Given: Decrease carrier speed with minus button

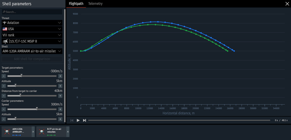Looking at the screenshot, I should [3, 109].
